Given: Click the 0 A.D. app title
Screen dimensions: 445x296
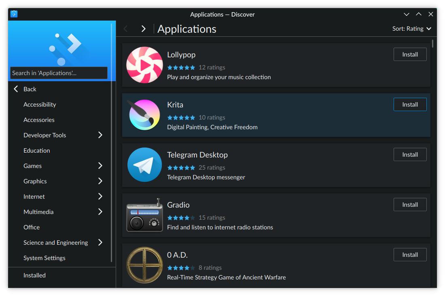Looking at the screenshot, I should click(177, 255).
